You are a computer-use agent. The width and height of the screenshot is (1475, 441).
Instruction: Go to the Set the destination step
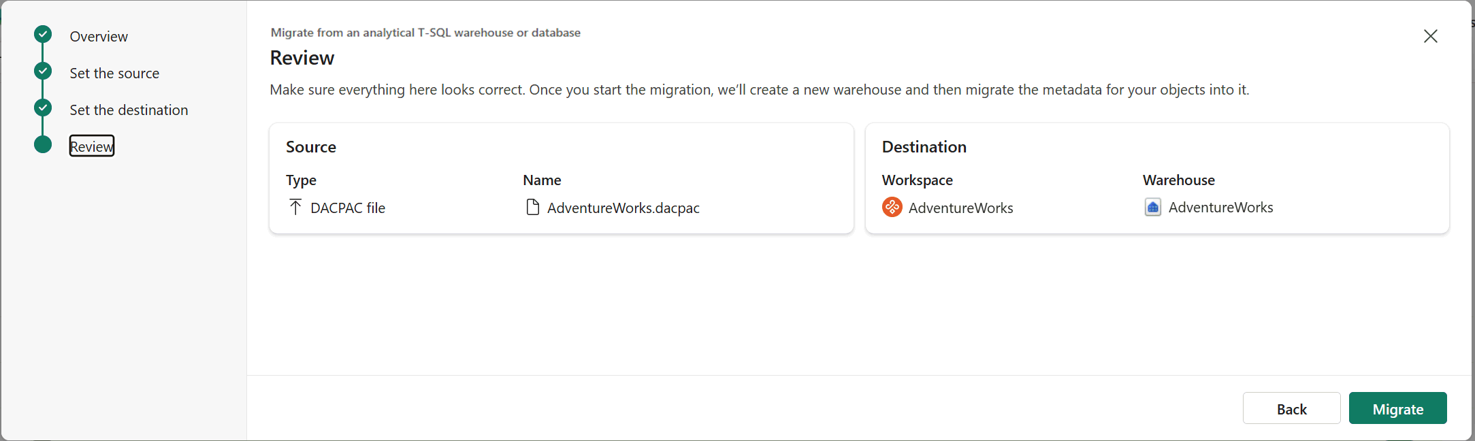click(x=129, y=110)
